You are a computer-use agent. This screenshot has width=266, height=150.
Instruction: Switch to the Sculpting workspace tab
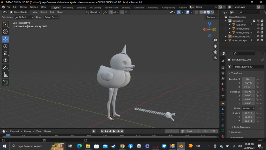(81, 8)
